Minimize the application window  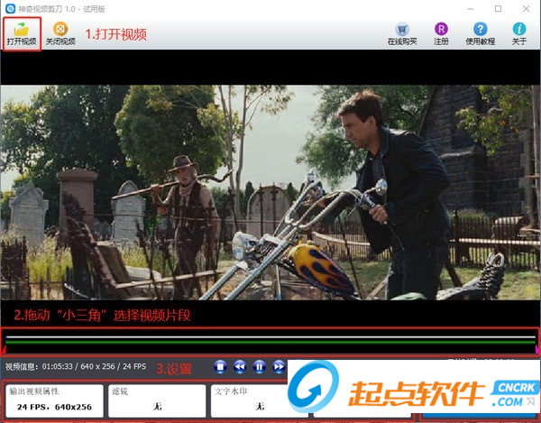point(471,9)
